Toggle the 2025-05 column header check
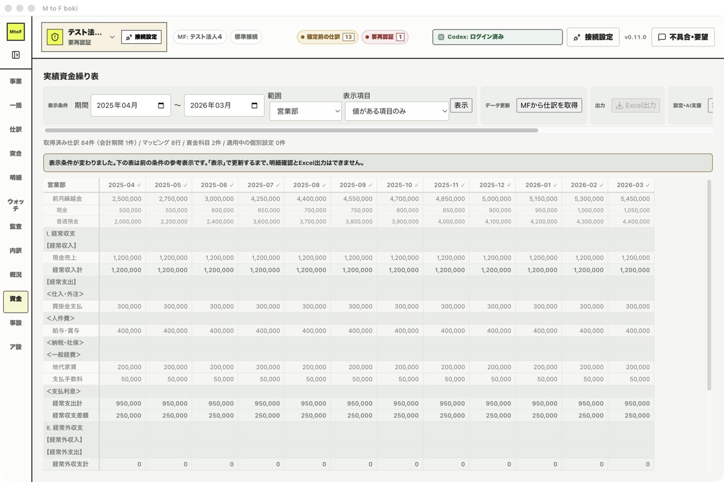 (x=185, y=185)
